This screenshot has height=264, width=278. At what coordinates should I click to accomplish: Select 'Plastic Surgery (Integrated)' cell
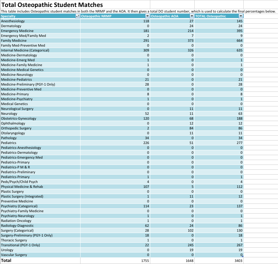point(40,196)
